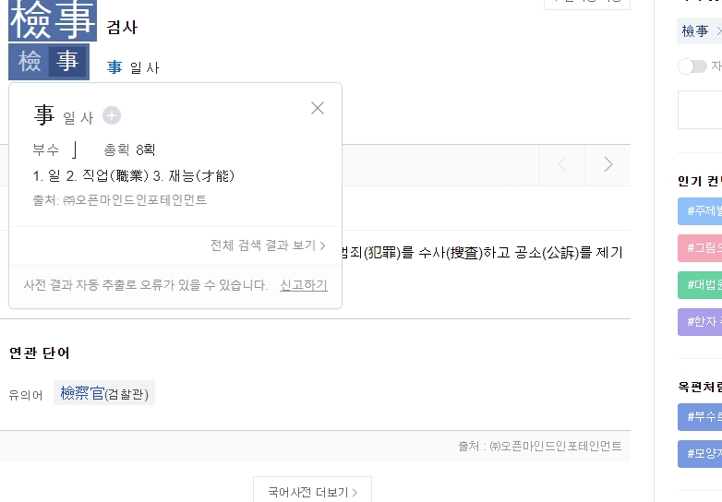Image resolution: width=722 pixels, height=502 pixels.
Task: Select the 事 character tile
Action: pyautogui.click(x=67, y=61)
